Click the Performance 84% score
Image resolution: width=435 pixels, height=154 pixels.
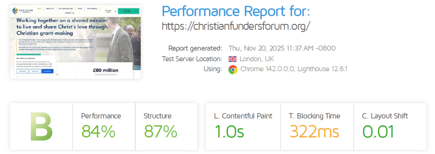pyautogui.click(x=98, y=131)
